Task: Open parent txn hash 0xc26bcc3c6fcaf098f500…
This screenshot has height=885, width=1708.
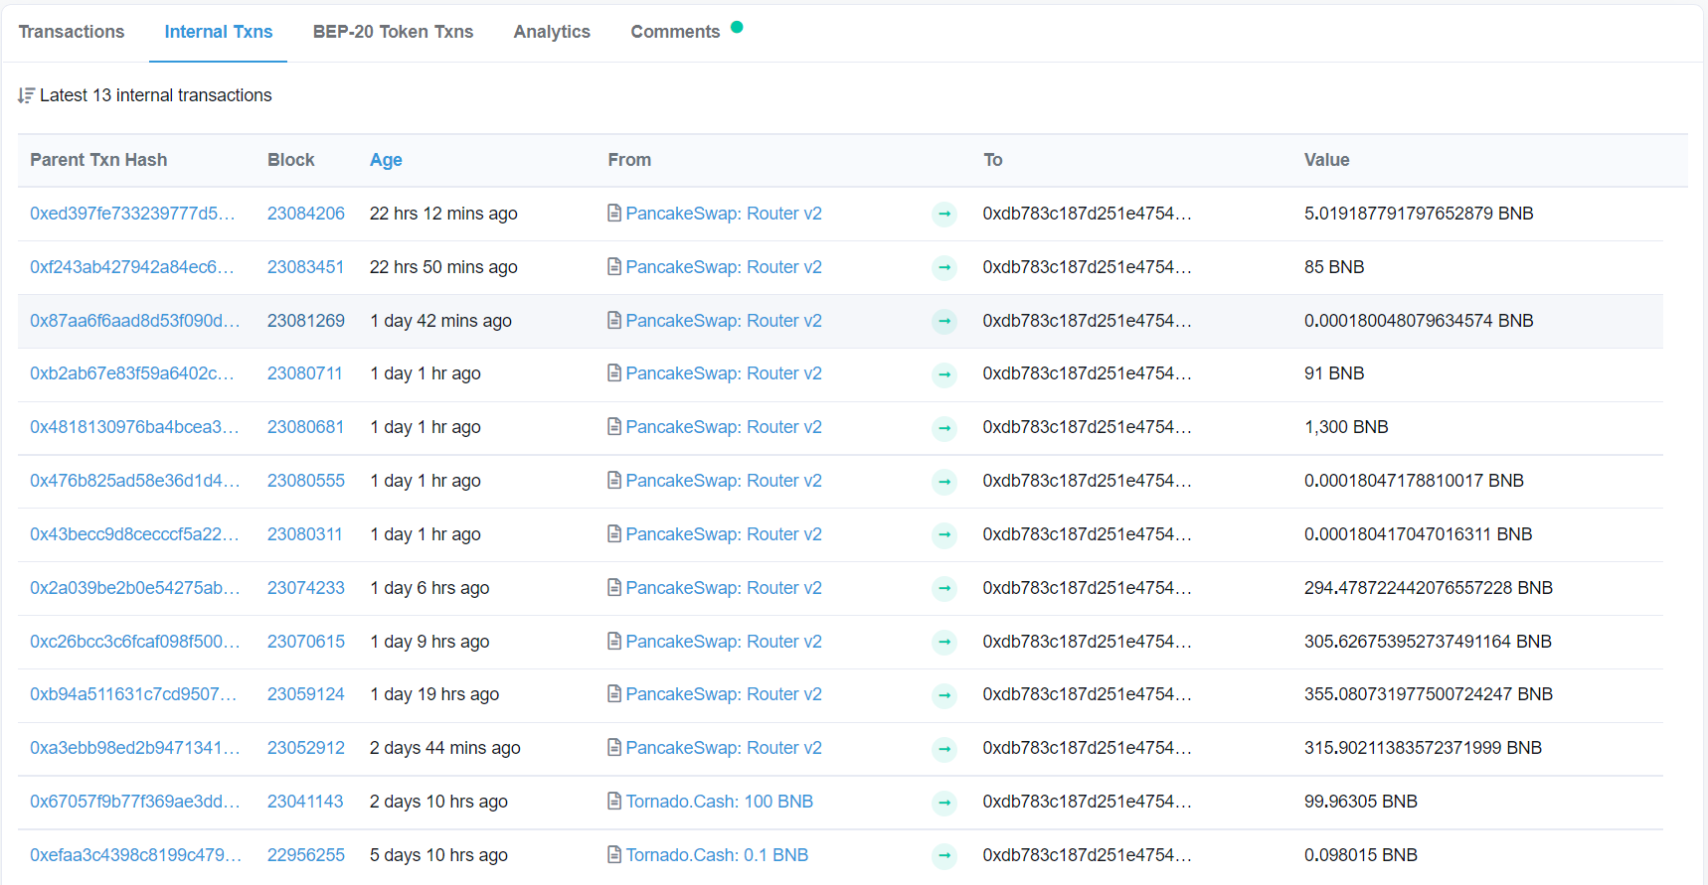Action: pyautogui.click(x=134, y=642)
